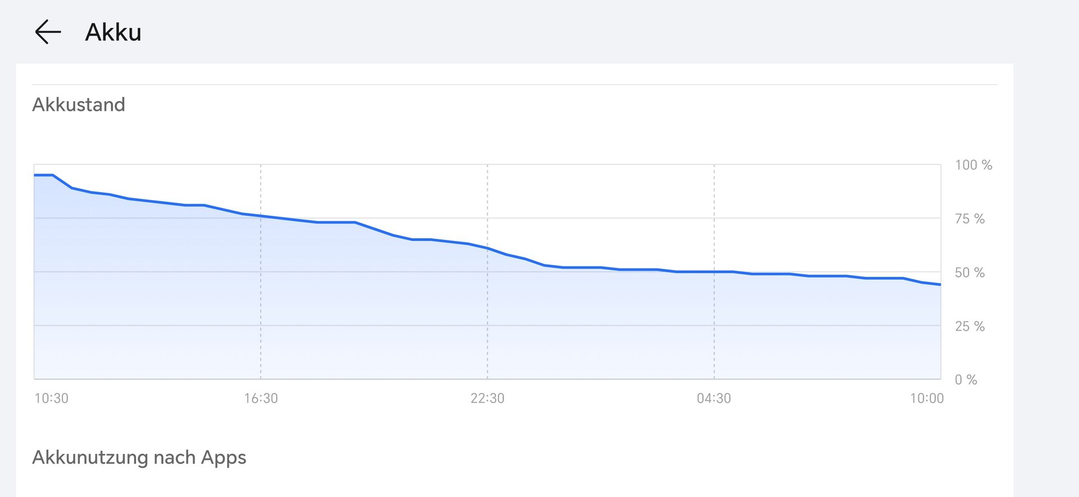This screenshot has height=497, width=1079.
Task: Tap the final endpoint of the battery curve
Action: pyautogui.click(x=940, y=285)
